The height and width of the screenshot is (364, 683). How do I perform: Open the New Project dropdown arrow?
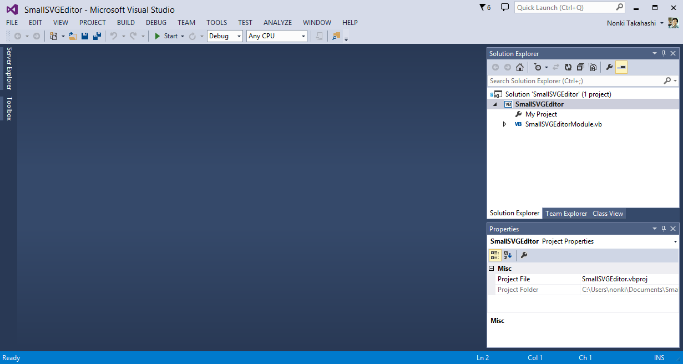[x=63, y=37]
